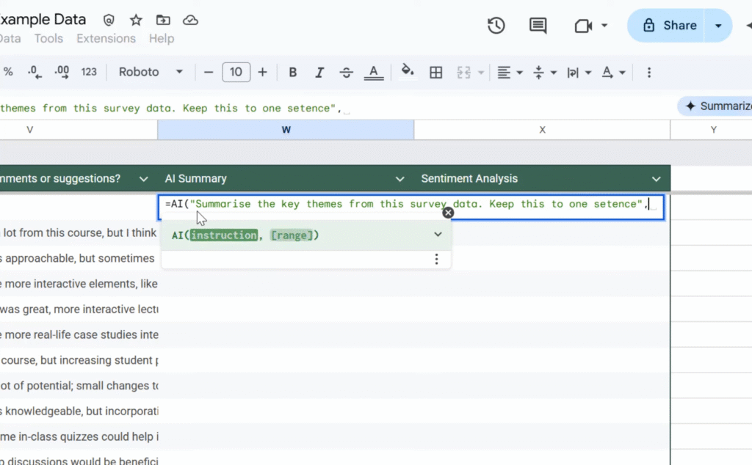Viewport: 752px width, 465px height.
Task: Expand the merge cells dropdown arrow
Action: pos(480,73)
